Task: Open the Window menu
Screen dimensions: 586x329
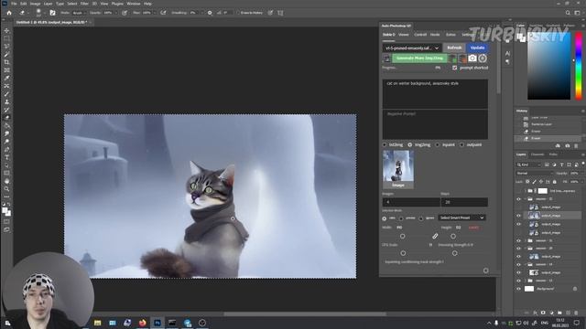Action: [x=134, y=4]
